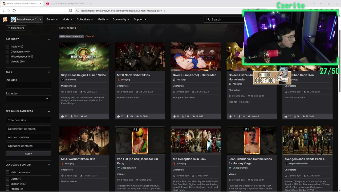Screen dimensions: 341x192
Task: Collapse the CATEGORY filter section
Action: tap(49, 39)
